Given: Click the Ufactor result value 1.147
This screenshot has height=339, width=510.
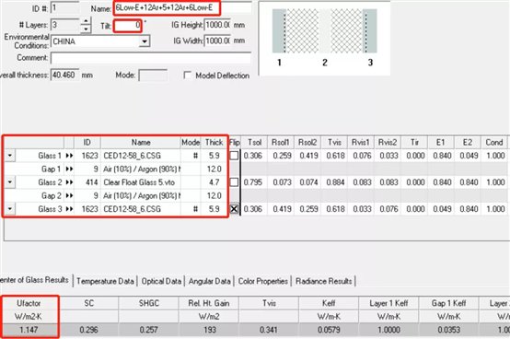Looking at the screenshot, I should pyautogui.click(x=29, y=330).
